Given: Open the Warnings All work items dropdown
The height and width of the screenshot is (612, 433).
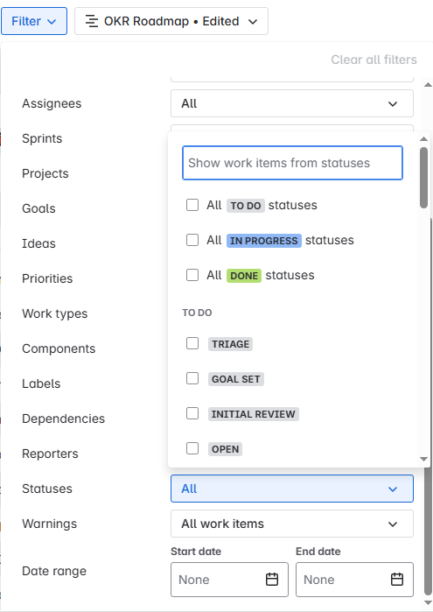Looking at the screenshot, I should tap(292, 524).
